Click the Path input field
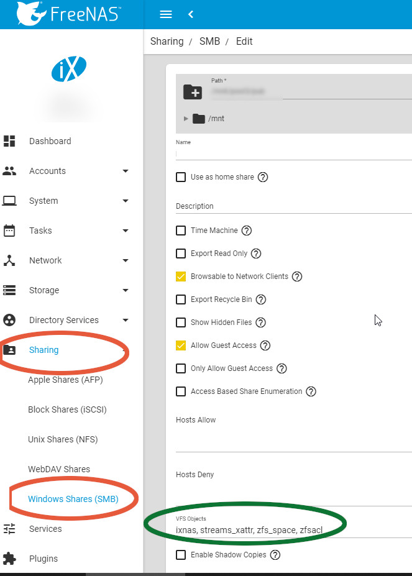The height and width of the screenshot is (576, 412). tap(311, 91)
